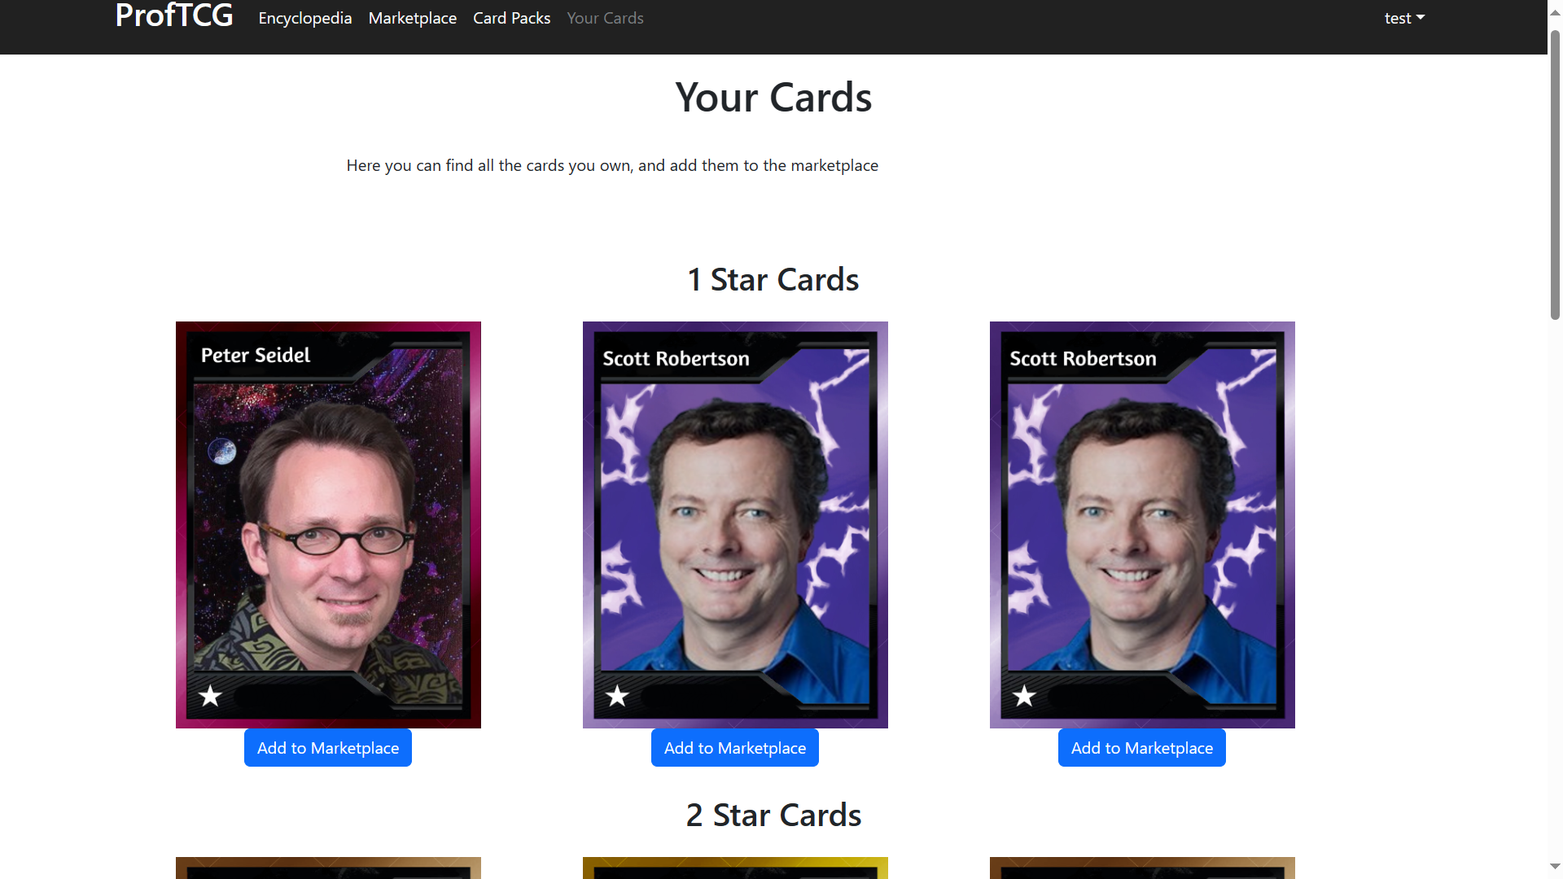This screenshot has height=879, width=1563.
Task: Click the Peter Seidel card image
Action: pos(328,525)
